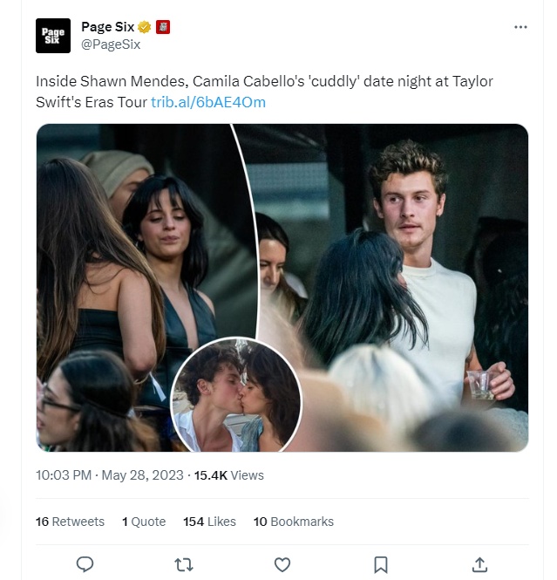This screenshot has height=580, width=557.
Task: Click the reply speech bubble icon
Action: (x=85, y=564)
